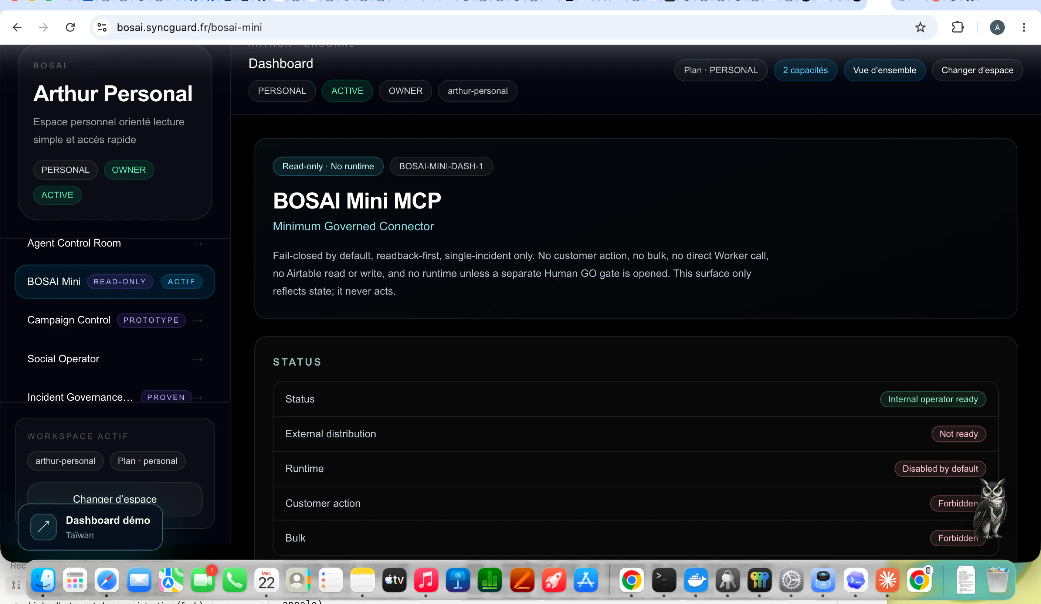Click Changer d'espace in the Workspace Actif panel
This screenshot has width=1041, height=604.
coord(115,499)
